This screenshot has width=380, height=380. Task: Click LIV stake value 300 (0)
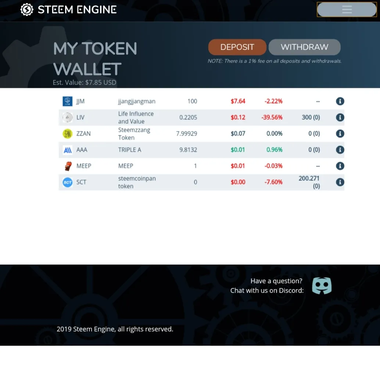311,117
